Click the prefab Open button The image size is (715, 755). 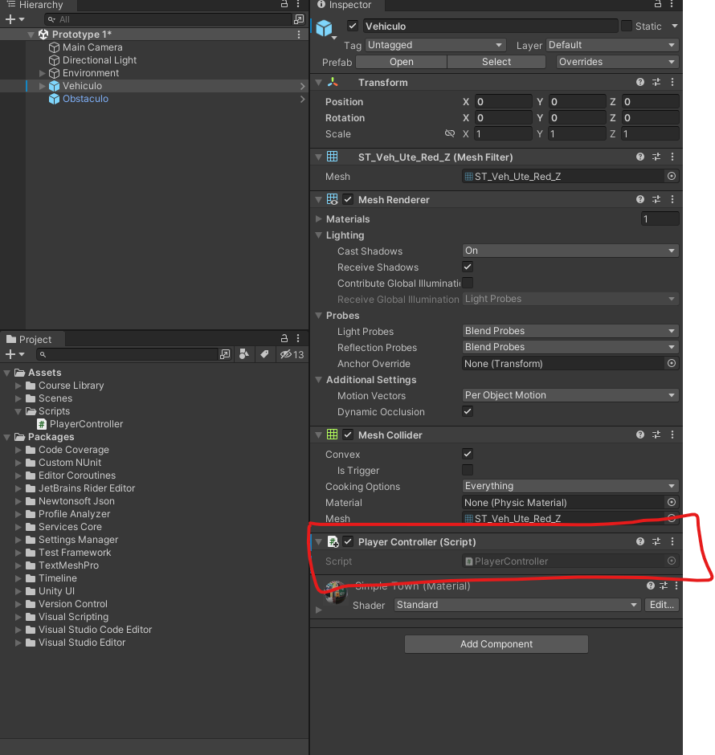point(401,62)
